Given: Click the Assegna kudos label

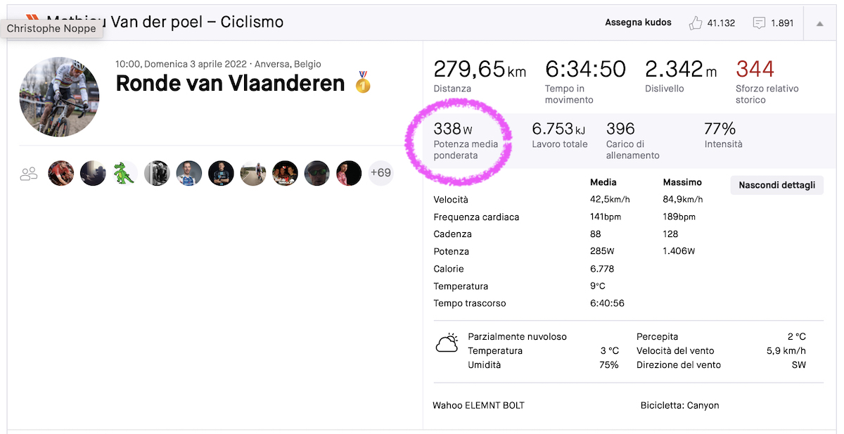Looking at the screenshot, I should click(638, 23).
